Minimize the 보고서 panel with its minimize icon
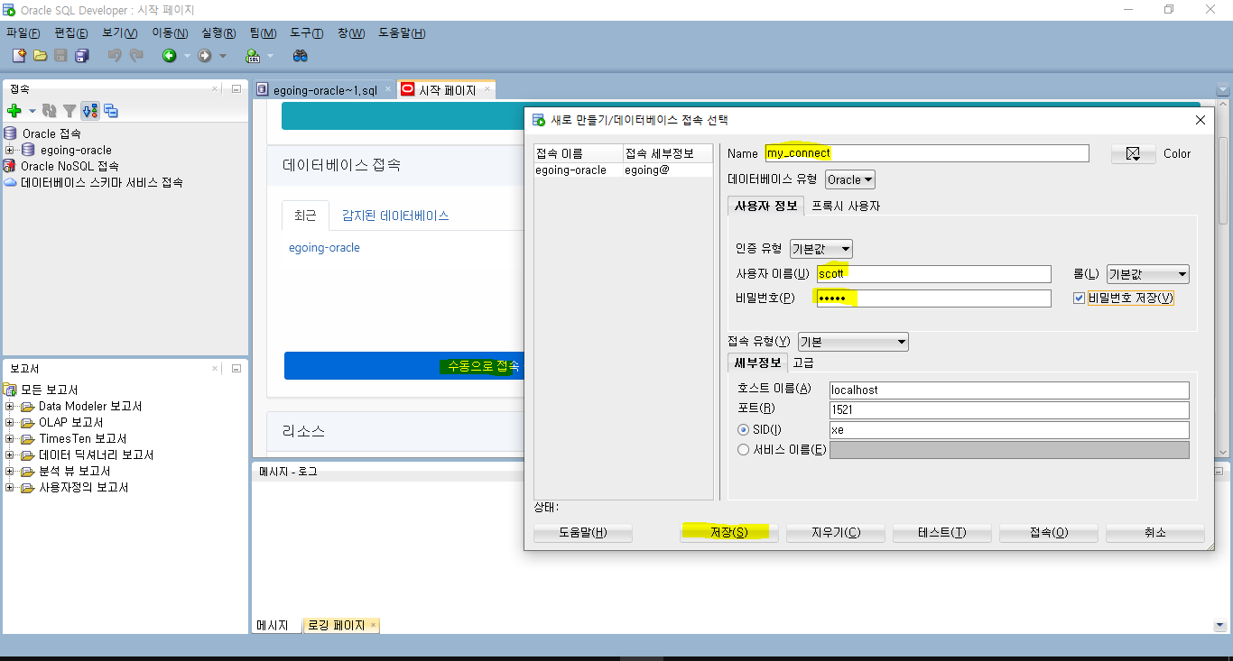 (x=236, y=369)
